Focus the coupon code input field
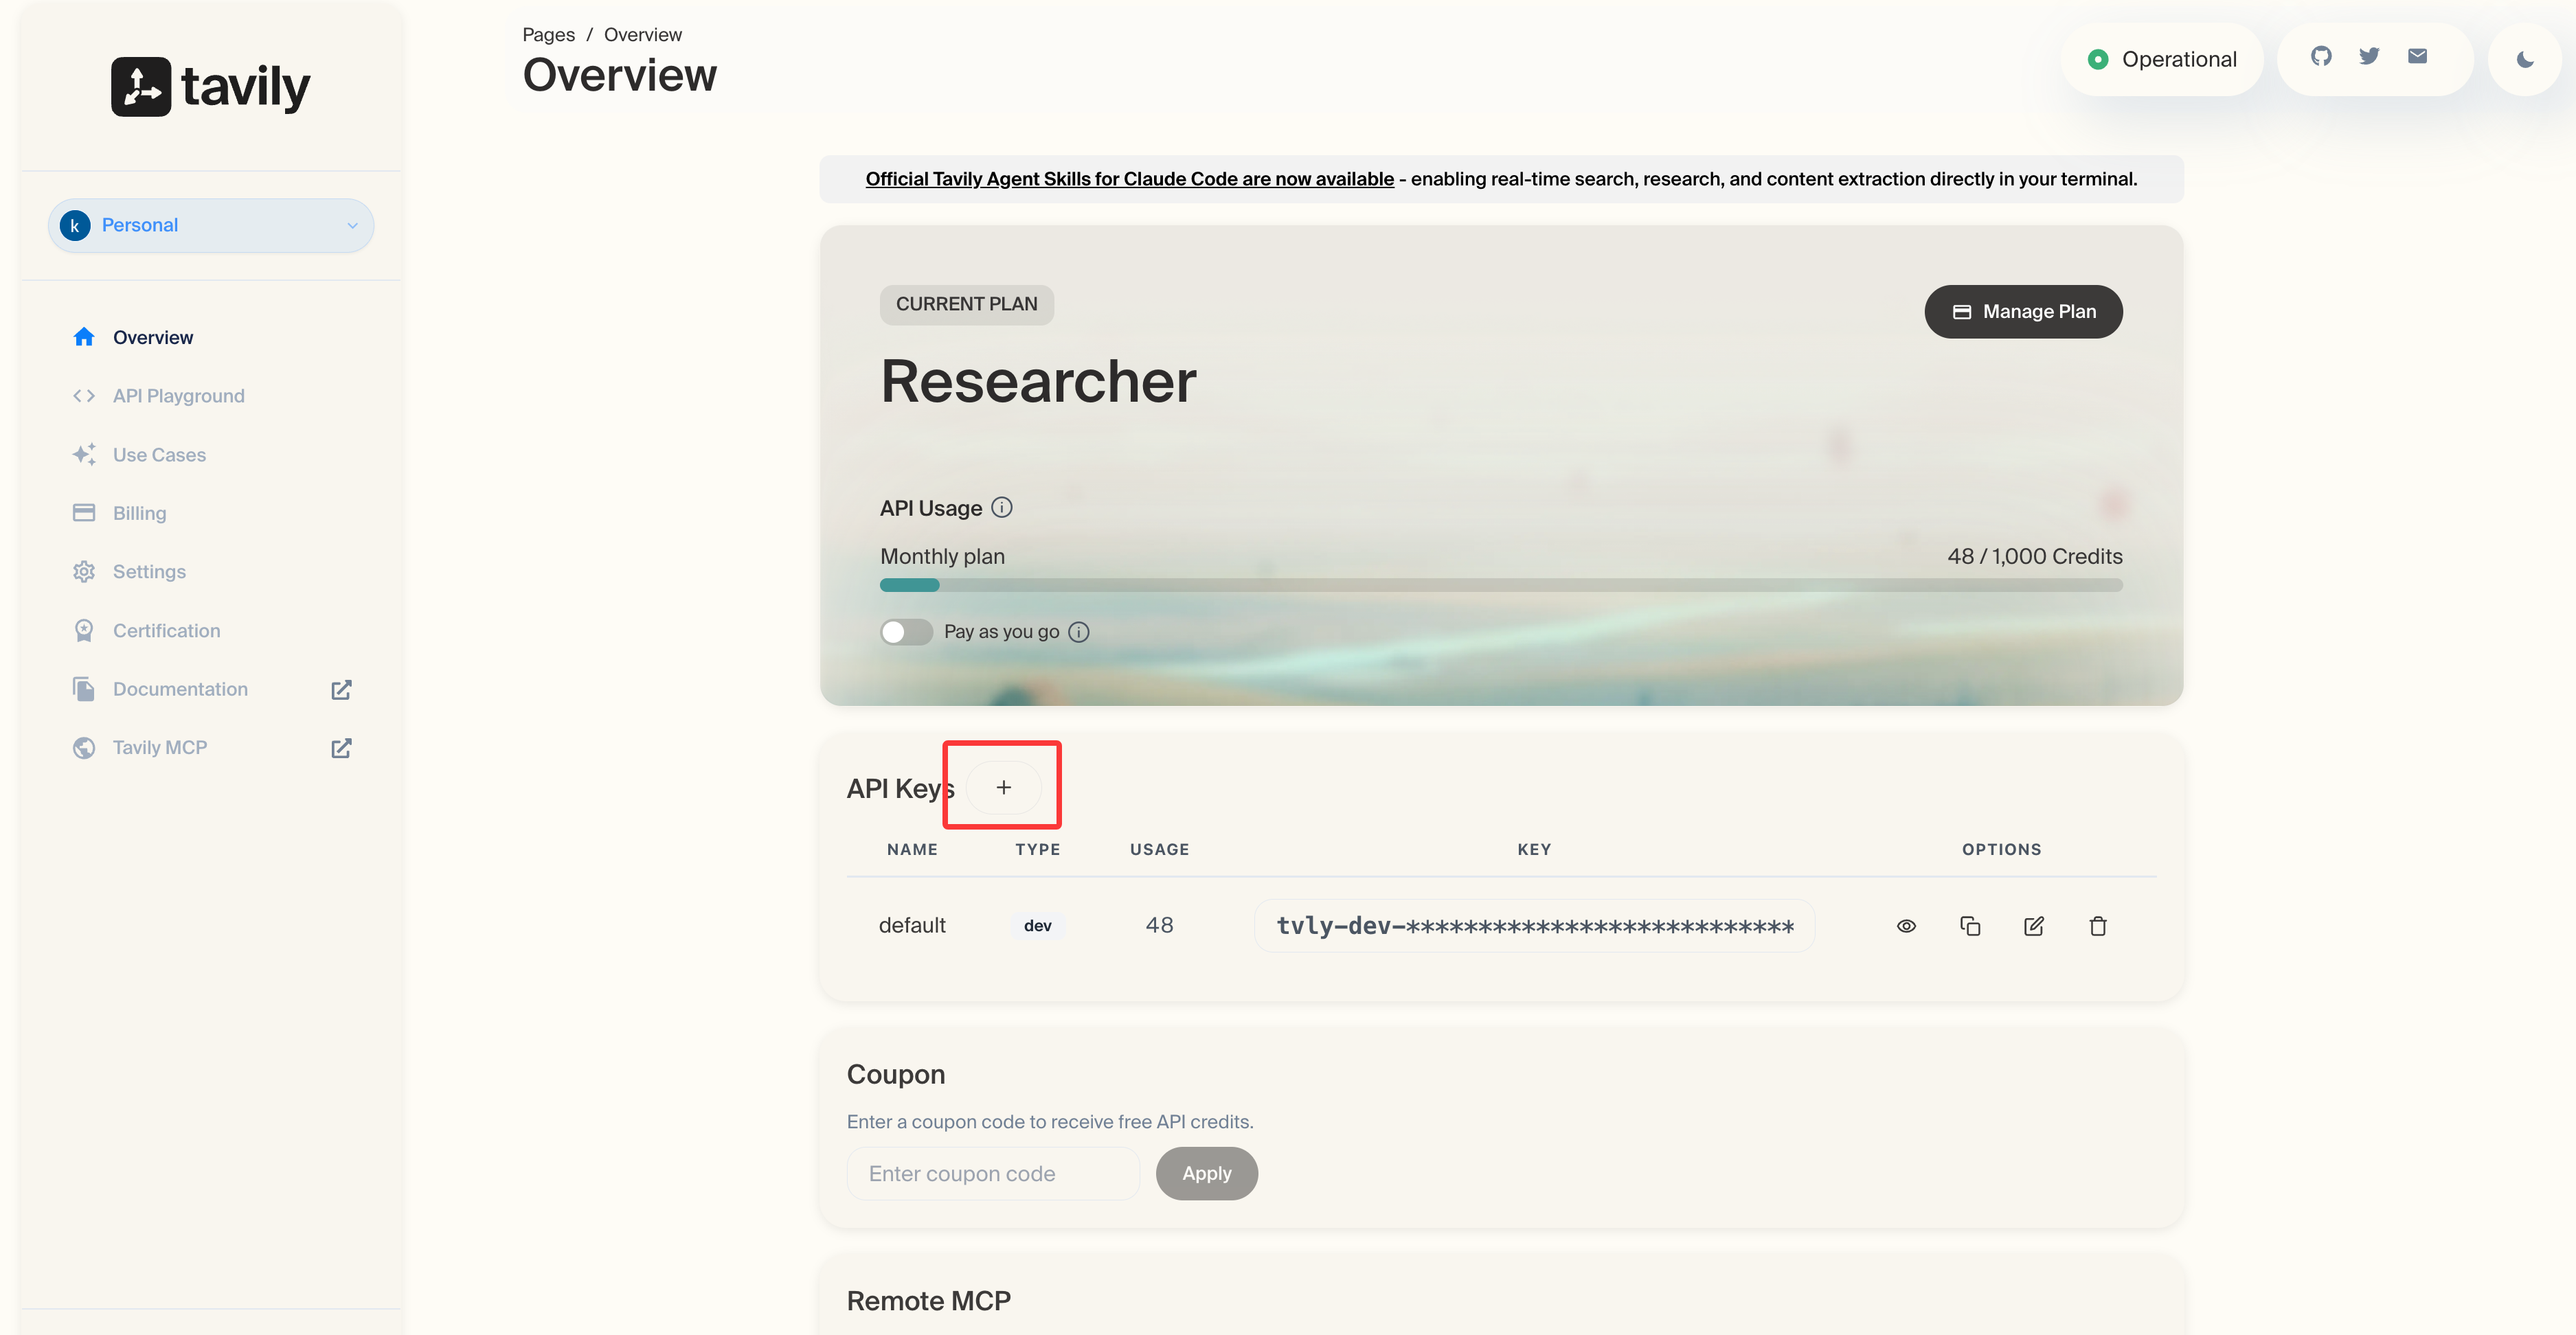This screenshot has height=1335, width=2576. click(993, 1174)
